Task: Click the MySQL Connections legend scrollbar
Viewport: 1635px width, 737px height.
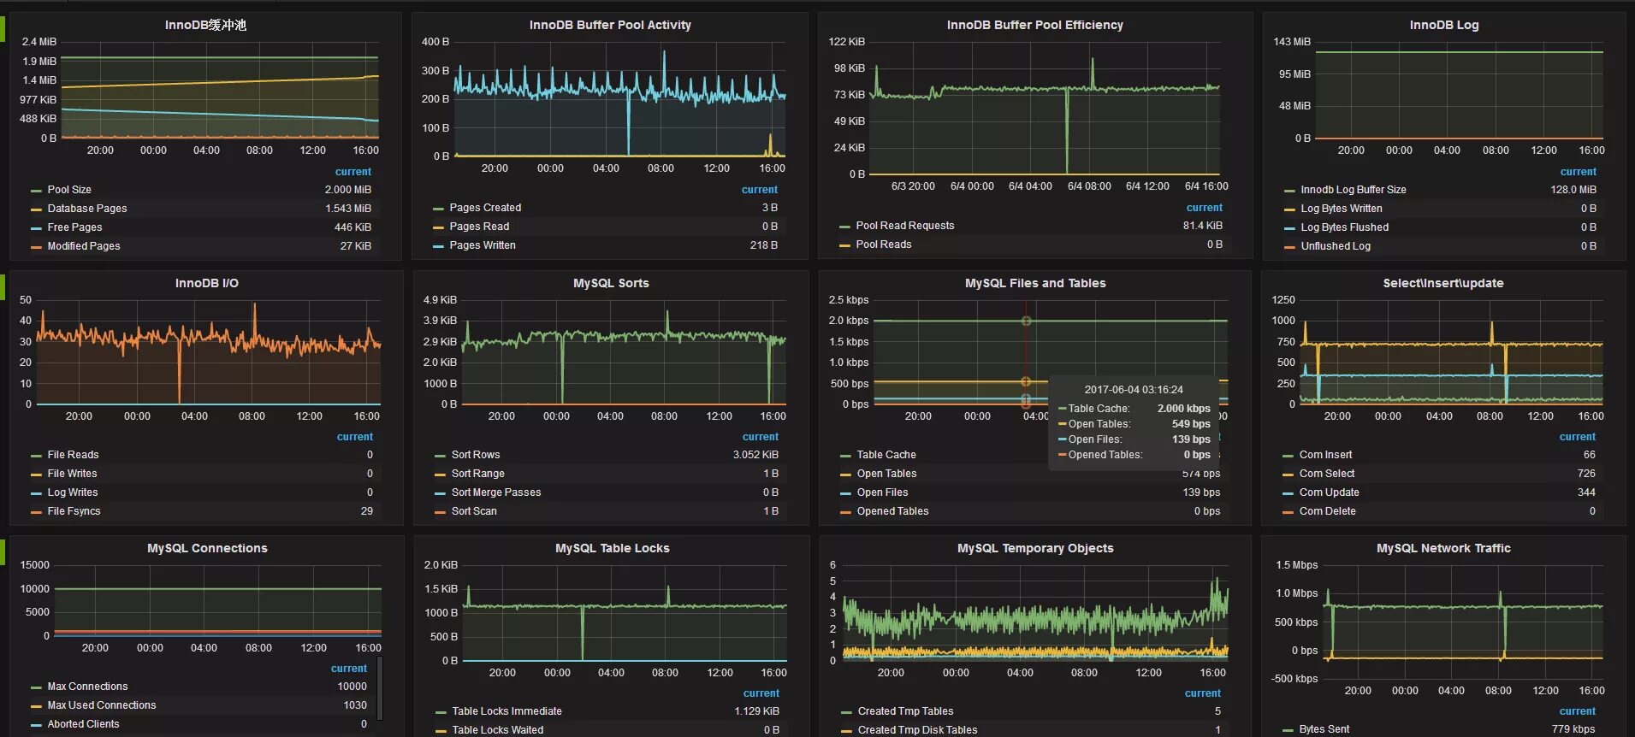Action: tap(379, 688)
